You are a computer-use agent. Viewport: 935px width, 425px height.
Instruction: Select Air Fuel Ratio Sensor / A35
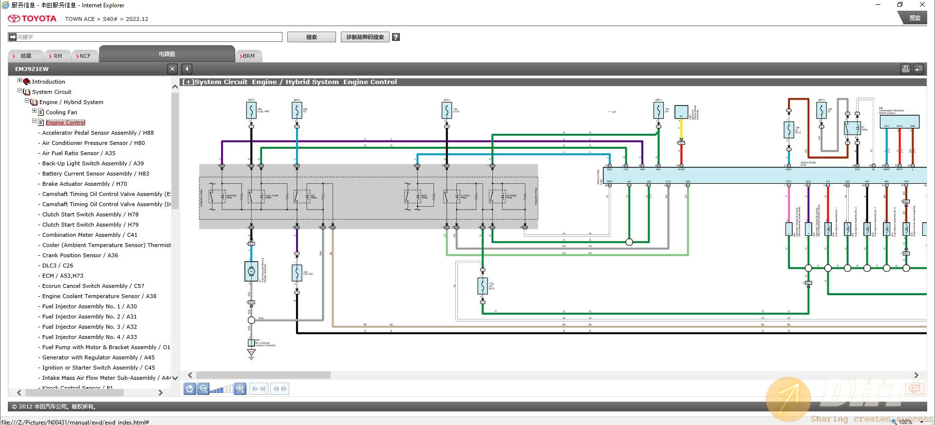79,153
